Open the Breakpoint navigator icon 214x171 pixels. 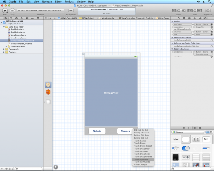tap(32, 18)
